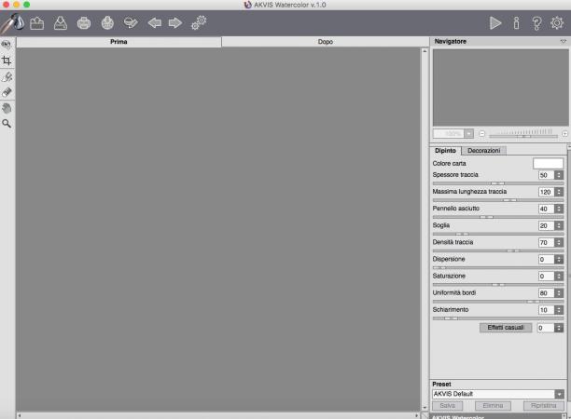Step the Massima lunghezza traccia spinner
Viewport: 571px width, 419px height.
click(559, 192)
